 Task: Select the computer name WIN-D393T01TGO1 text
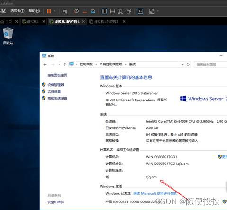(162, 157)
